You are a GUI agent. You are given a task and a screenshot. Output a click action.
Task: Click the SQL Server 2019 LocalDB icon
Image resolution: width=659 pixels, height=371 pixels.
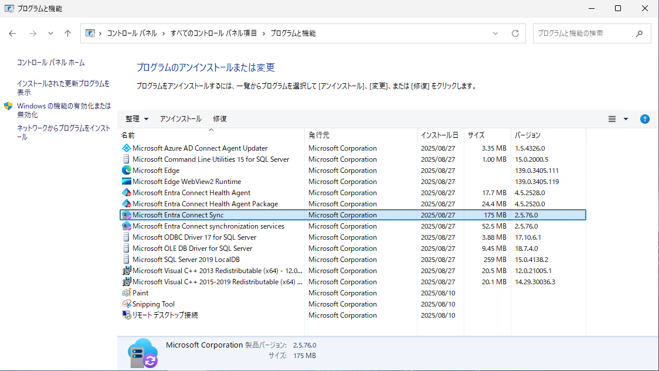click(126, 259)
